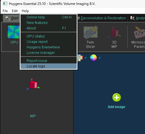Image resolution: width=145 pixels, height=134 pixels.
Task: Expand the dropdown beside the gallery icon
Action: (85, 58)
